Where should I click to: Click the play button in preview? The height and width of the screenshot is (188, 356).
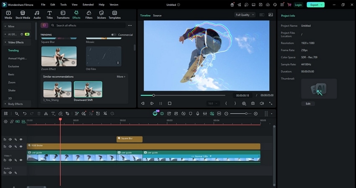point(152,103)
